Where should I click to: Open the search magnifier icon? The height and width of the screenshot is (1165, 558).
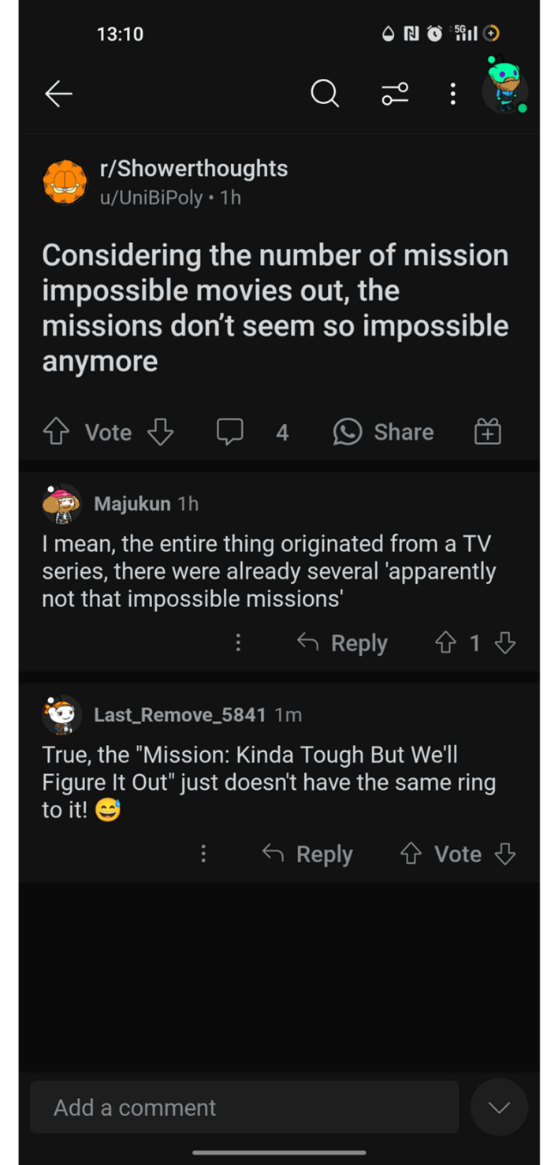tap(324, 94)
